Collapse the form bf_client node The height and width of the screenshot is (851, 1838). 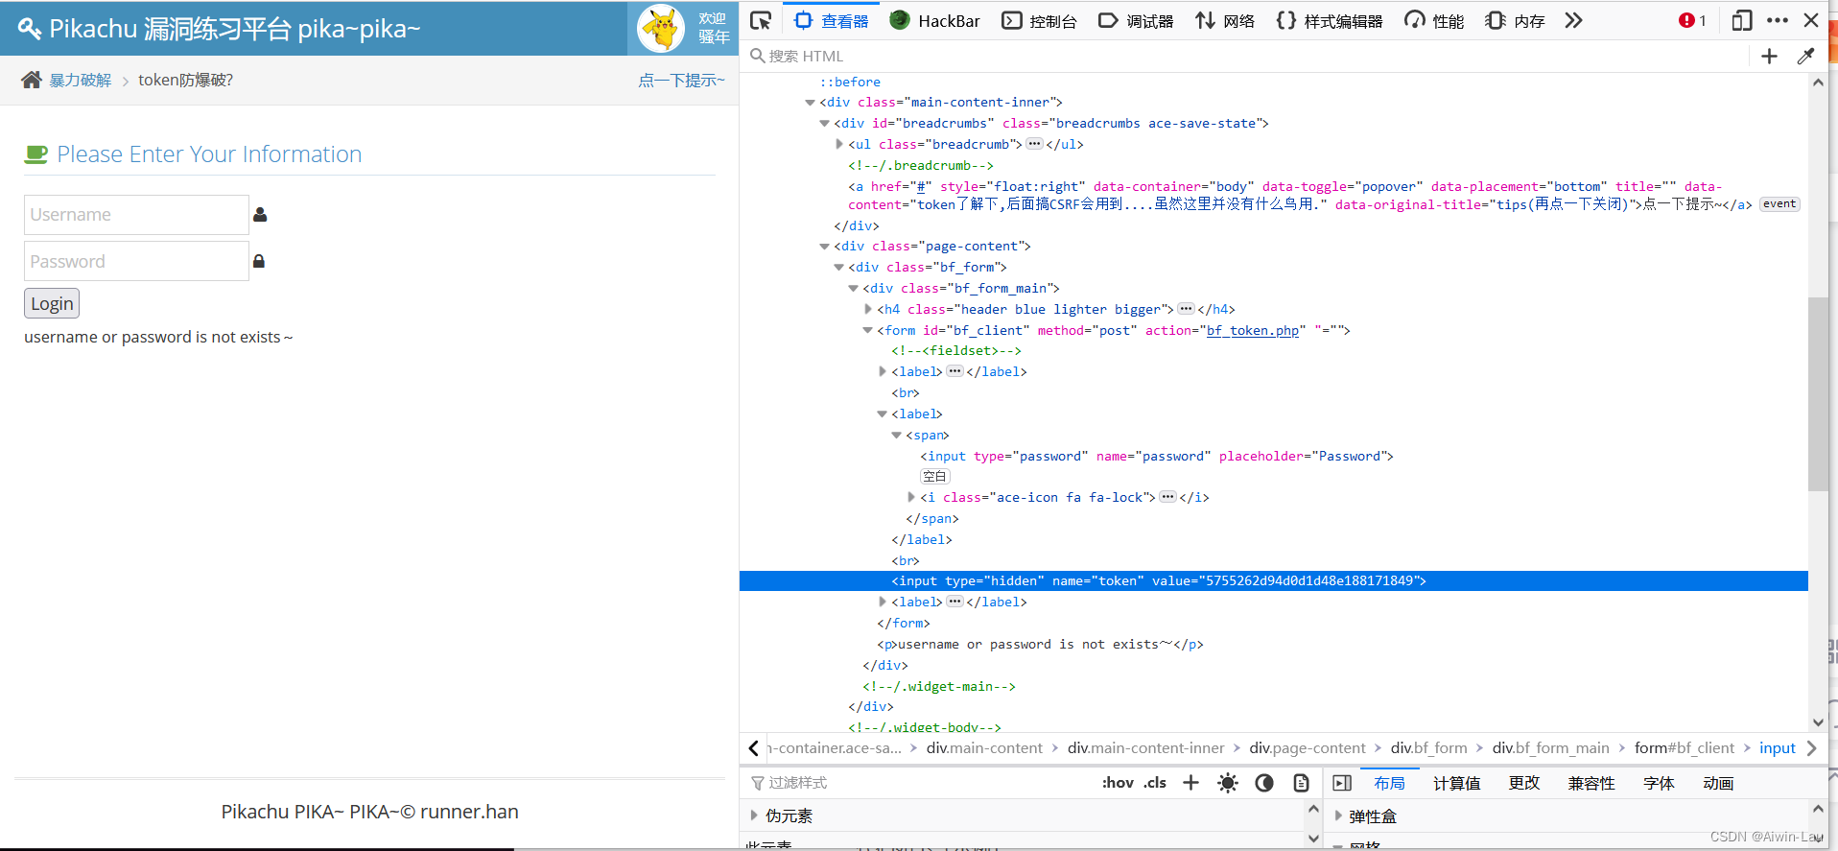(x=867, y=330)
